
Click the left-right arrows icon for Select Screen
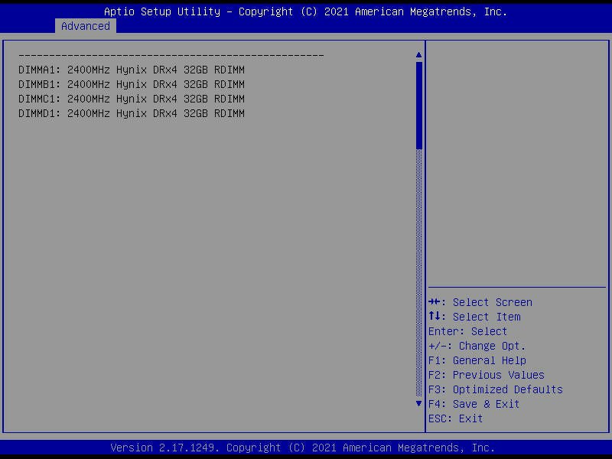[x=437, y=302]
